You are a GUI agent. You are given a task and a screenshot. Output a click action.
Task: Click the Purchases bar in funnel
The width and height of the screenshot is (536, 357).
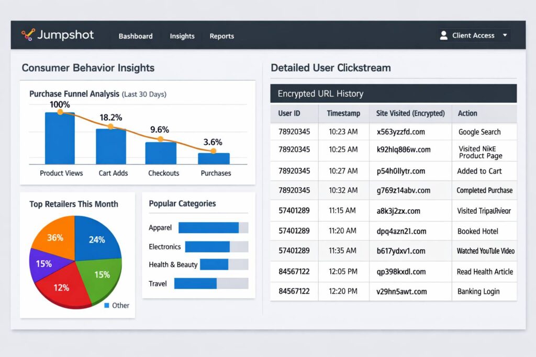pos(214,158)
